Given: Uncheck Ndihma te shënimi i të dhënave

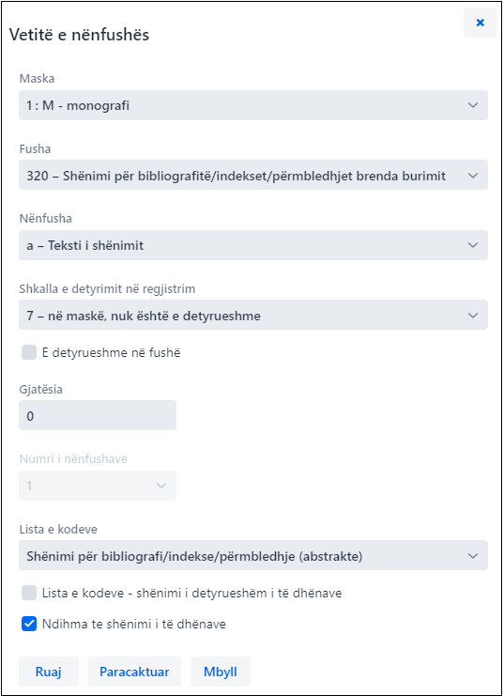Looking at the screenshot, I should coord(29,624).
